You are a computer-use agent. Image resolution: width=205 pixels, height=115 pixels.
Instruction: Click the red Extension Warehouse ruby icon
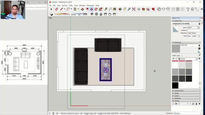153,9
